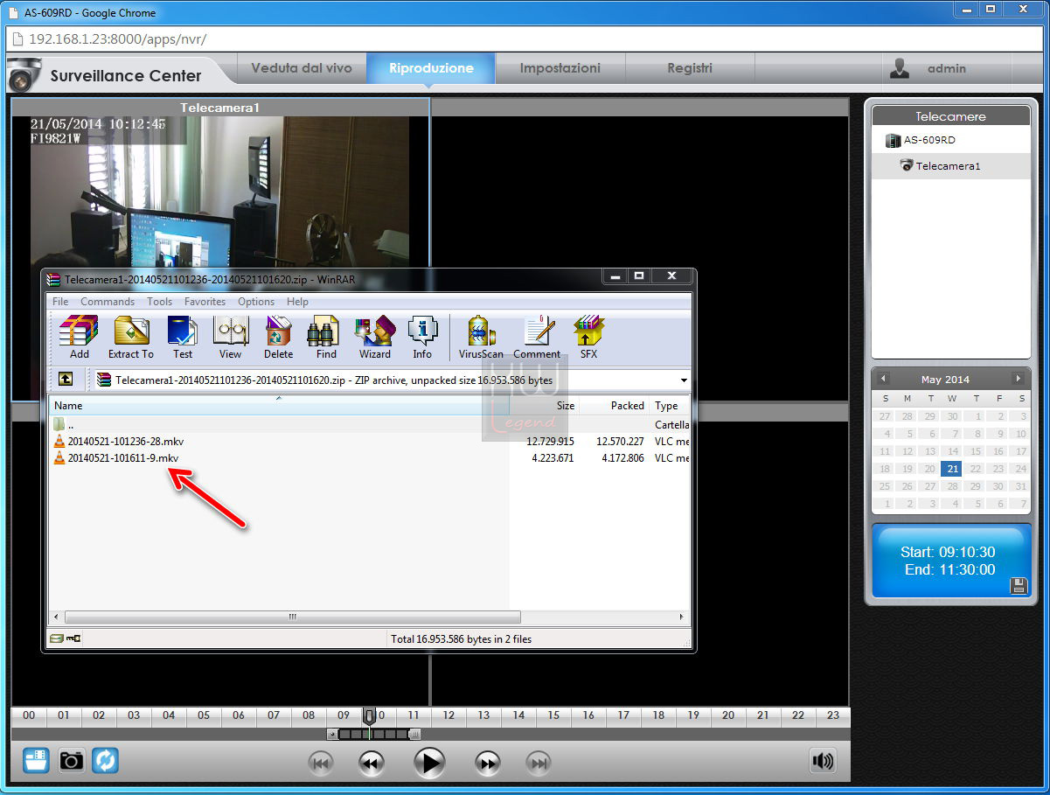
Task: Select day 21 in the calendar
Action: [951, 469]
